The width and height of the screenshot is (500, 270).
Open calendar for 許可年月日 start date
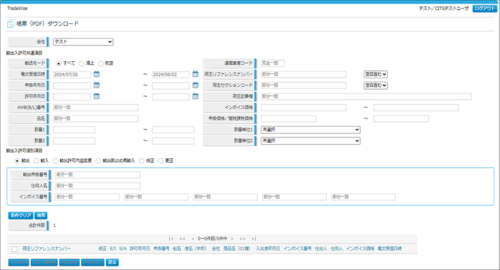click(97, 96)
